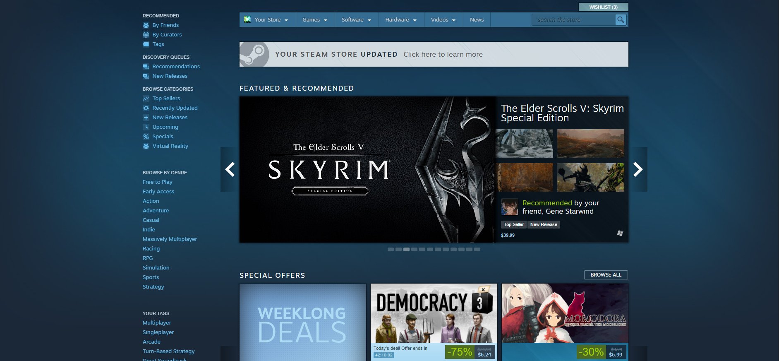This screenshot has width=779, height=361.
Task: Click the Specials percent icon
Action: (x=146, y=137)
